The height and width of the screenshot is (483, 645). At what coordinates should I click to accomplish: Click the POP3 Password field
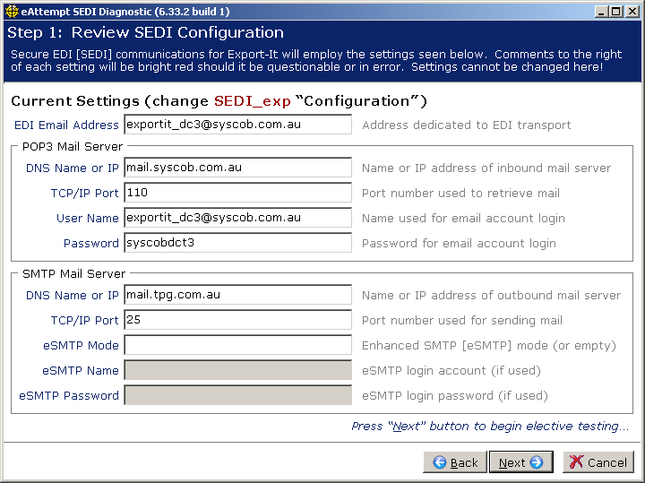coord(237,243)
